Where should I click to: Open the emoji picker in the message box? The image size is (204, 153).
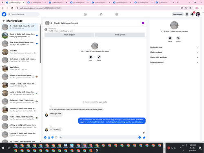coord(140,137)
